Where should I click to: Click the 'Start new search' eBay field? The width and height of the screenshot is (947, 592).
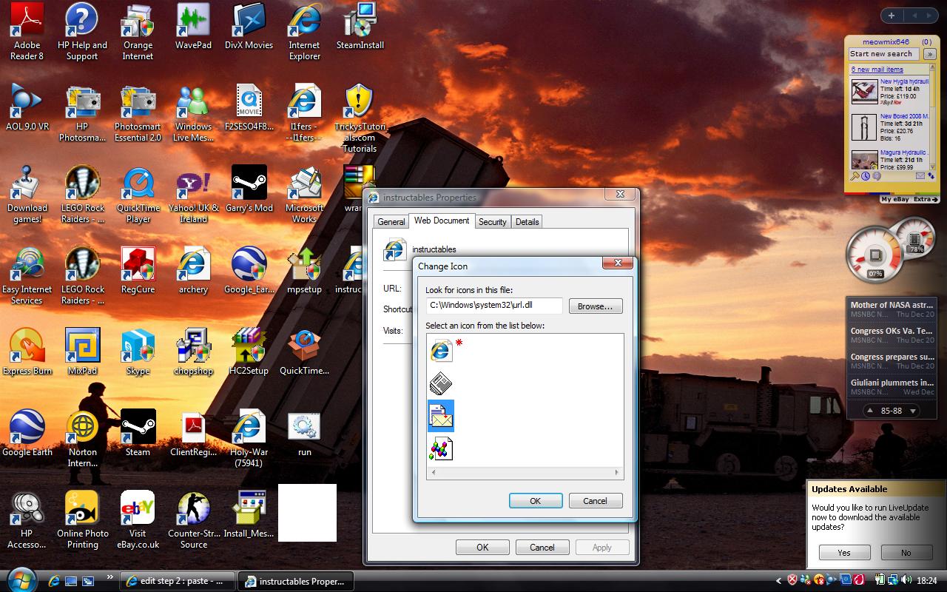pyautogui.click(x=884, y=54)
